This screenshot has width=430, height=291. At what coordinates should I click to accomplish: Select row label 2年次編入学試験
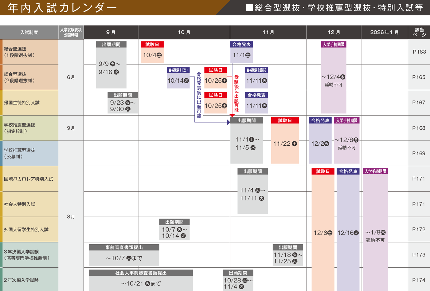pos(21,280)
